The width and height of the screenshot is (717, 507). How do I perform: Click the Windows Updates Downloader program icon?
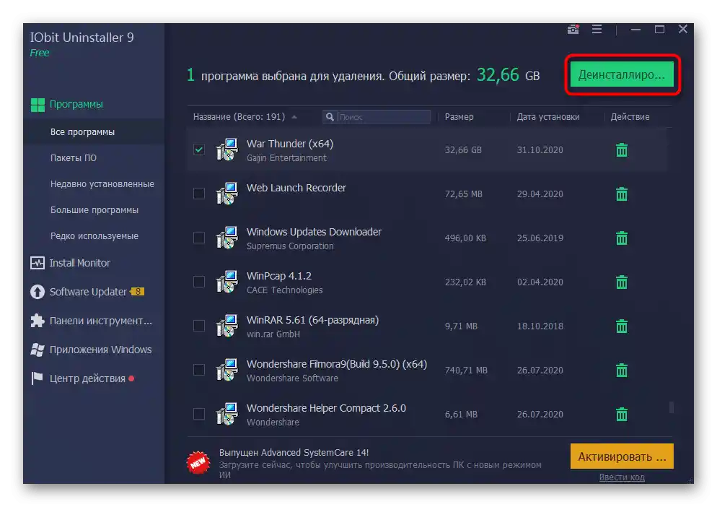pyautogui.click(x=227, y=238)
